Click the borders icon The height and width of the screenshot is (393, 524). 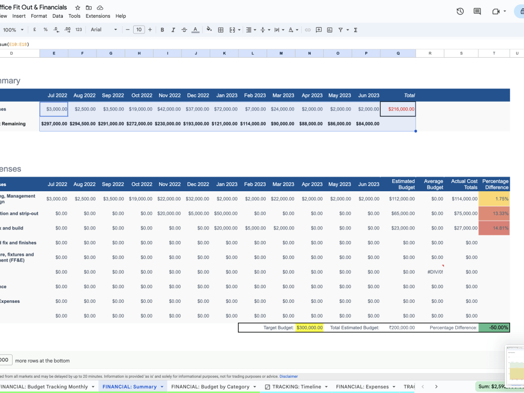(221, 29)
